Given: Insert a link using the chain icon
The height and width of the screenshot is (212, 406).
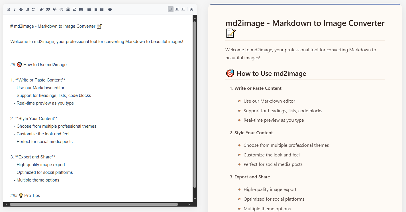Looking at the screenshot, I should tap(42, 9).
